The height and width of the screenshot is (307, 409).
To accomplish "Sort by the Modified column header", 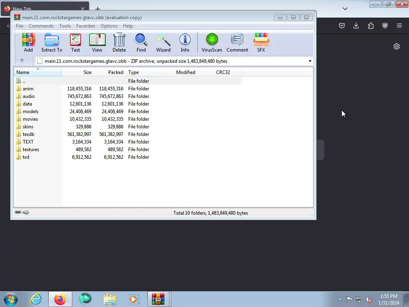I will [x=193, y=72].
